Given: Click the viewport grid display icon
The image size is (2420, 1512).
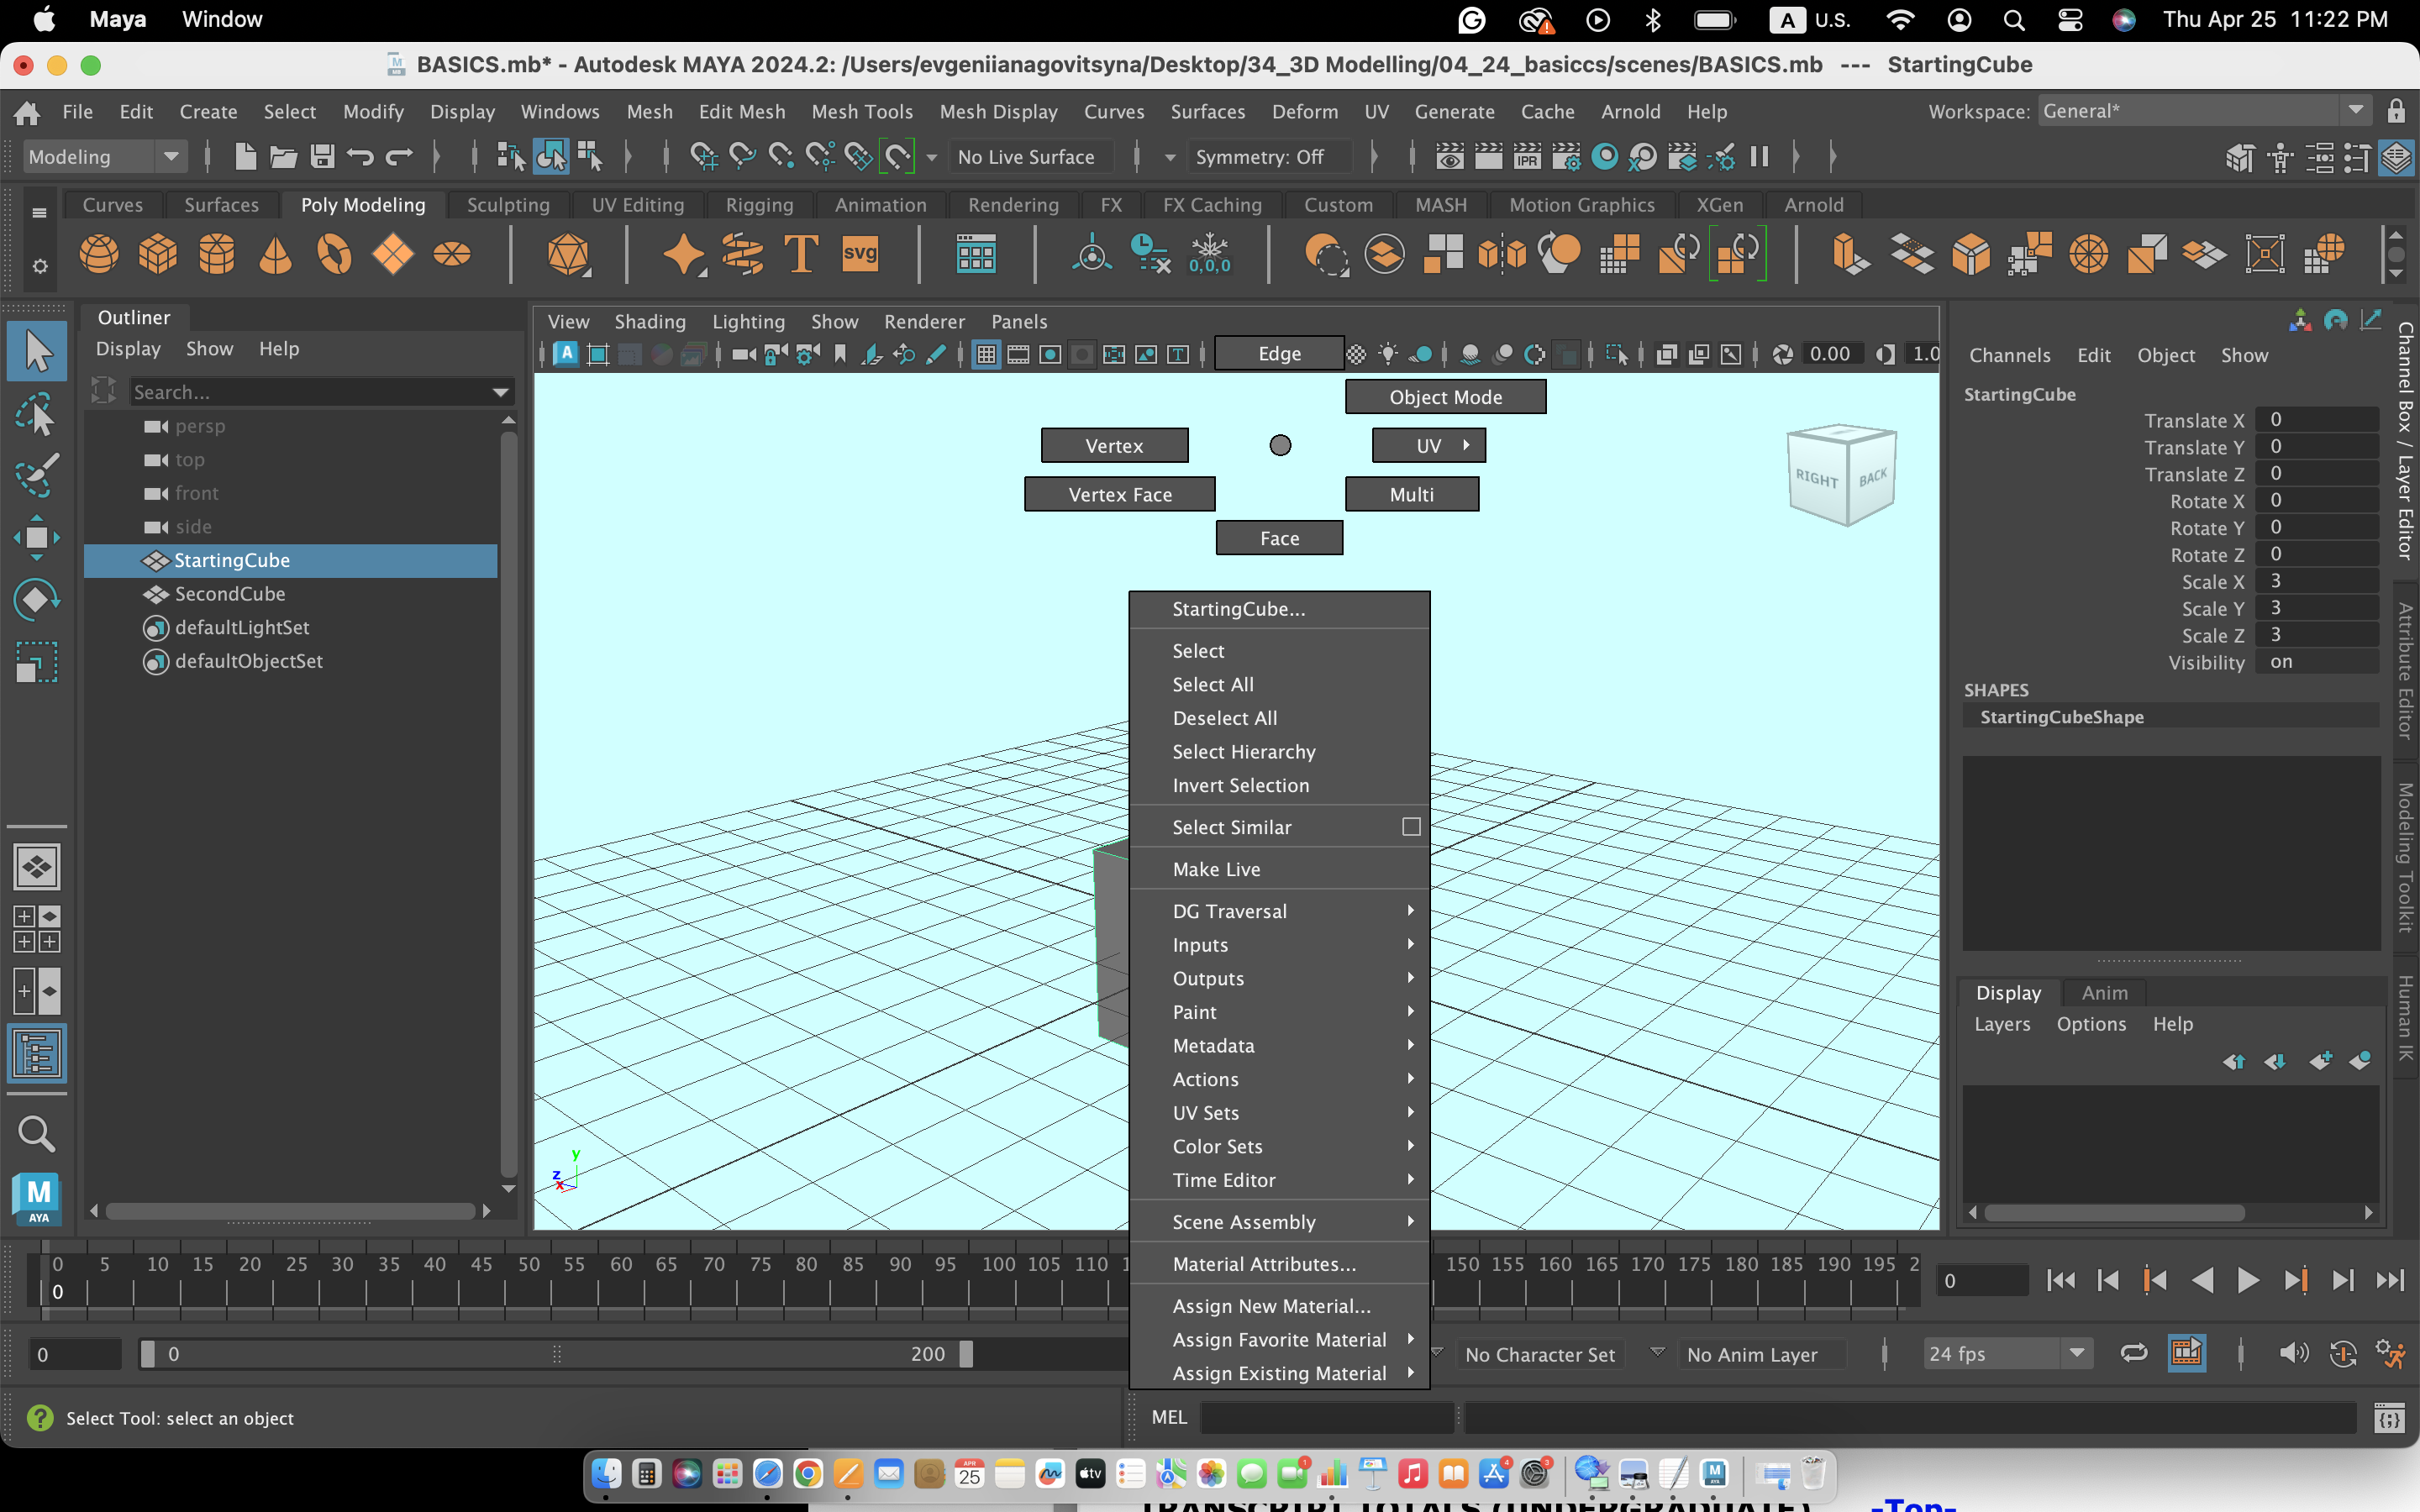Looking at the screenshot, I should (986, 354).
